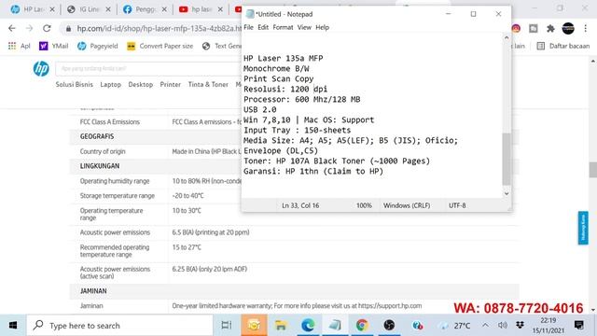Click the Chrome page scrollbar thumb

tap(593, 170)
